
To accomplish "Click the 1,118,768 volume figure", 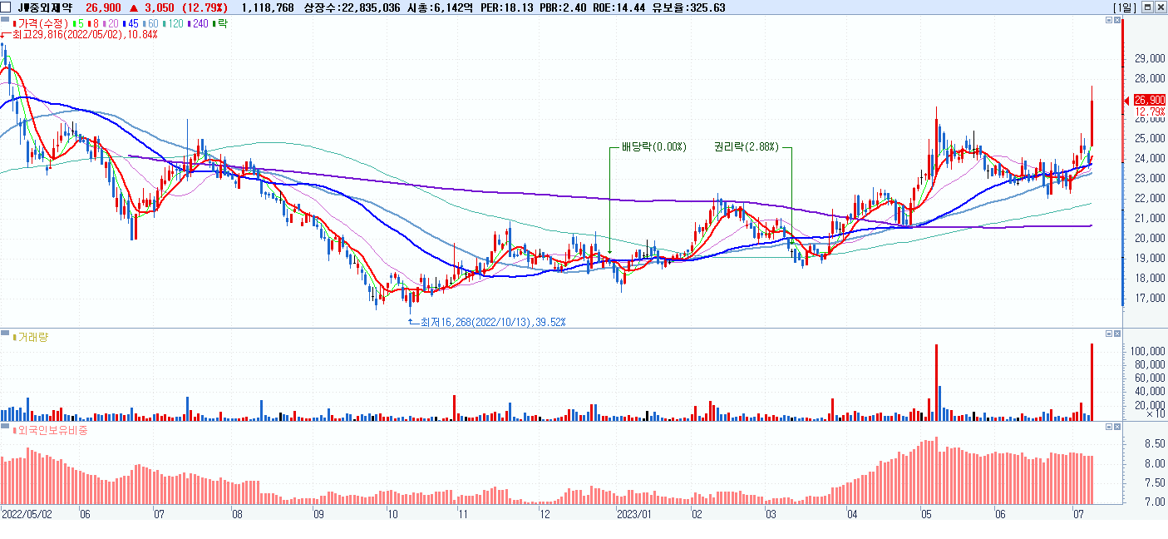I will coord(267,7).
